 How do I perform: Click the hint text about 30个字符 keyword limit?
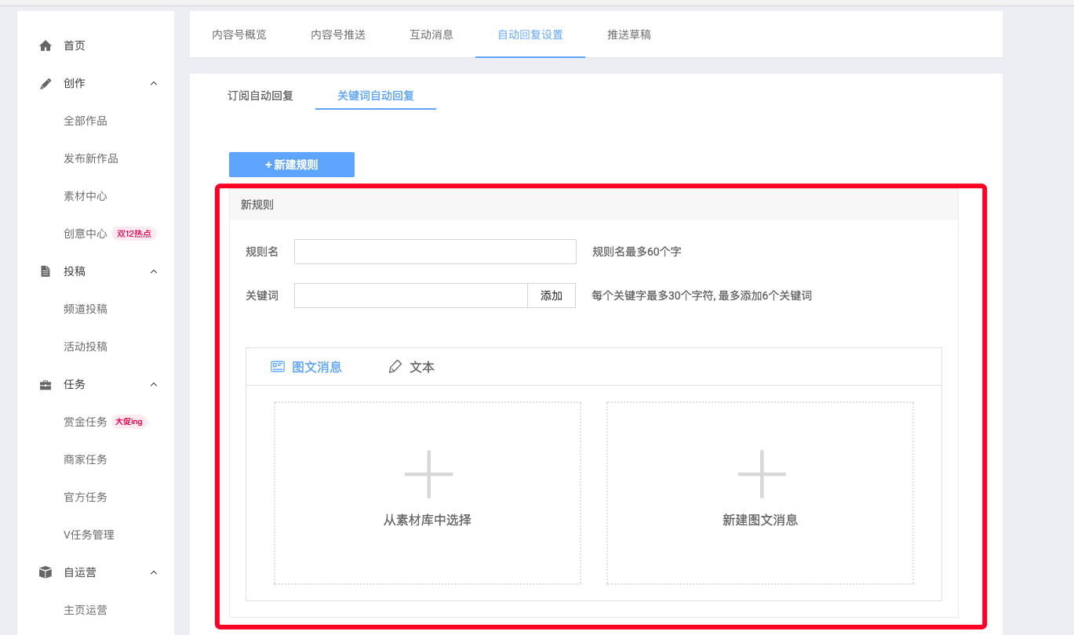(x=701, y=296)
